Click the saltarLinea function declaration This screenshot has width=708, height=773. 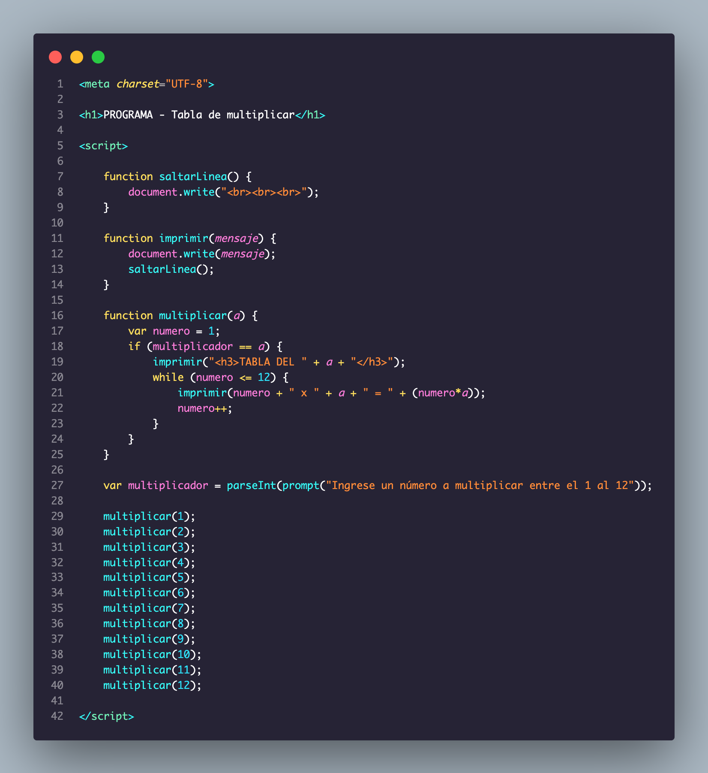click(178, 177)
